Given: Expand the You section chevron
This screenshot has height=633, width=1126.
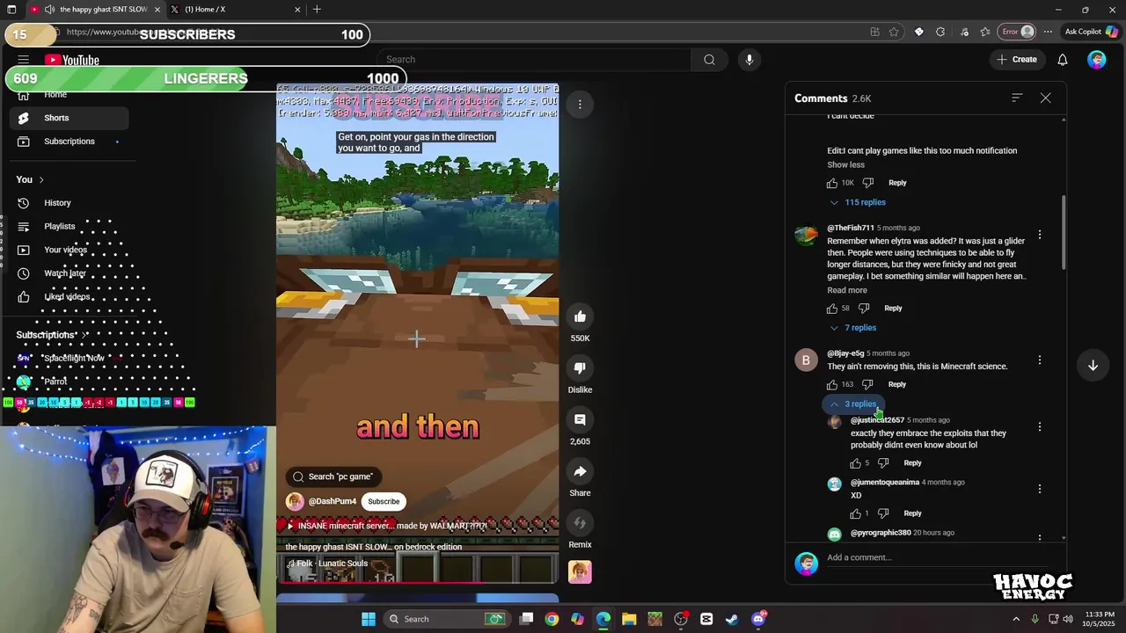Looking at the screenshot, I should point(40,180).
